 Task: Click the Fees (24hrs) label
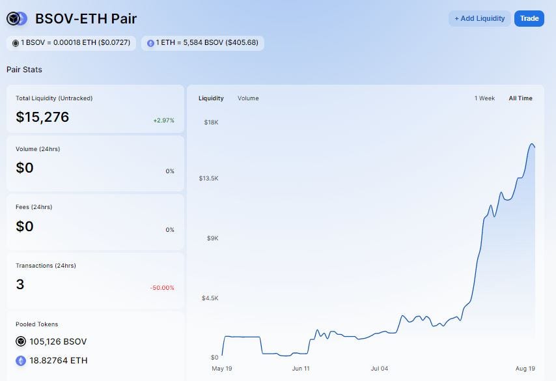coord(34,207)
